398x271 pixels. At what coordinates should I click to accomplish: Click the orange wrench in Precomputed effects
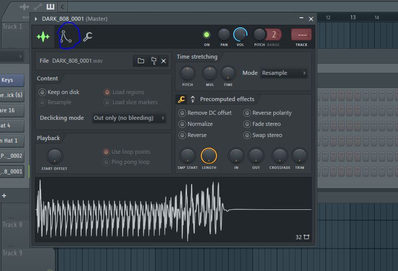point(181,99)
